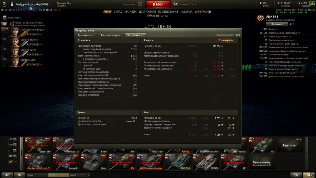Image resolution: width=316 pixels, height=178 pixels.
Task: Click crew member Lieutenant Colin portrait
Action: pos(16,62)
